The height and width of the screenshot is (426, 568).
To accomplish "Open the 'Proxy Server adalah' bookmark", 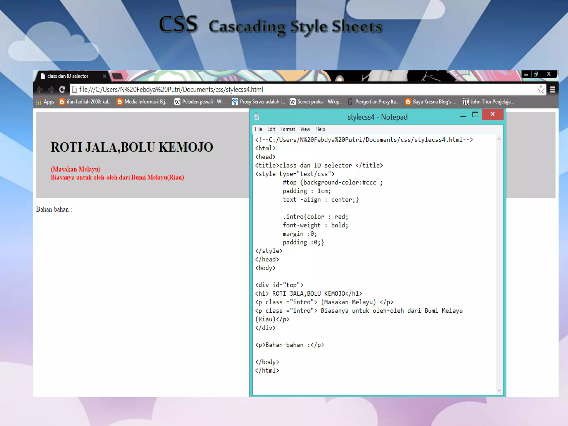I will [258, 102].
